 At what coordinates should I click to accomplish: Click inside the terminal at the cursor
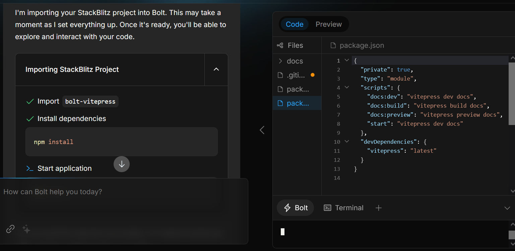(x=282, y=232)
